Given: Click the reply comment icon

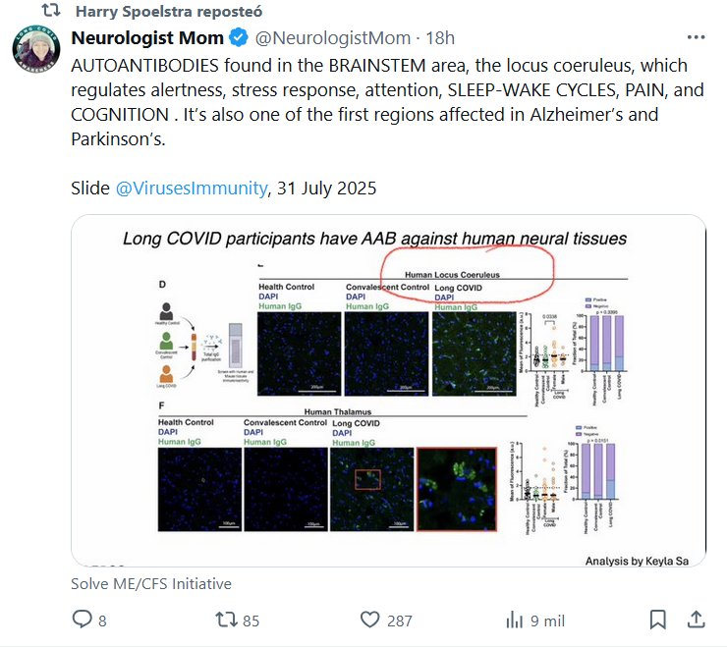Looking at the screenshot, I should coord(83,620).
